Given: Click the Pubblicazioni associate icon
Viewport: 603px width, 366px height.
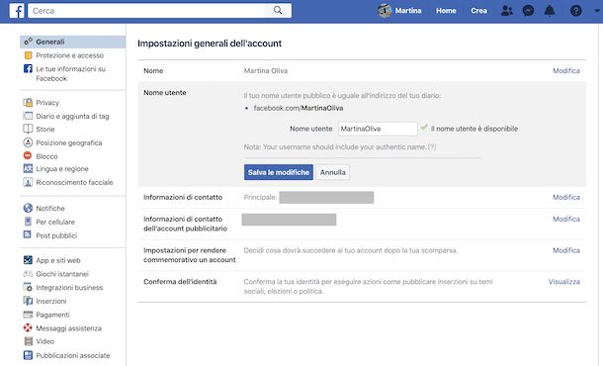Looking at the screenshot, I should (x=28, y=355).
